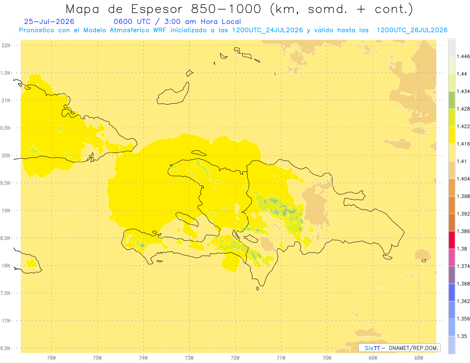The image size is (470, 363).
Task: Click the '21N' latitude label
Action: coord(7,100)
